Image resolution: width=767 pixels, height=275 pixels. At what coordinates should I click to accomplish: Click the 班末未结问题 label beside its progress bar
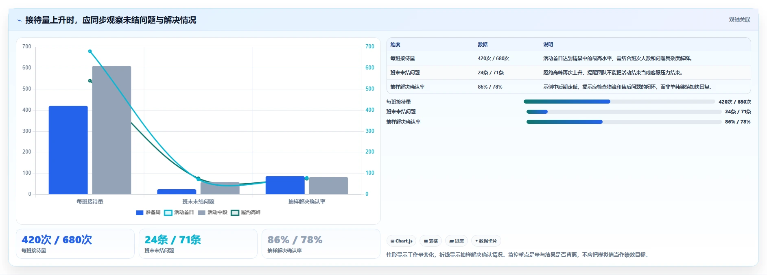401,112
